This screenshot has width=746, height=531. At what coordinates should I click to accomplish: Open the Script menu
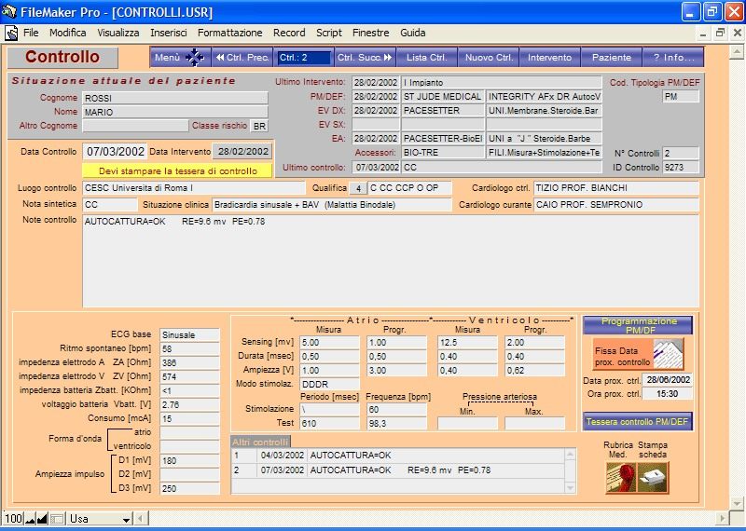[x=328, y=33]
